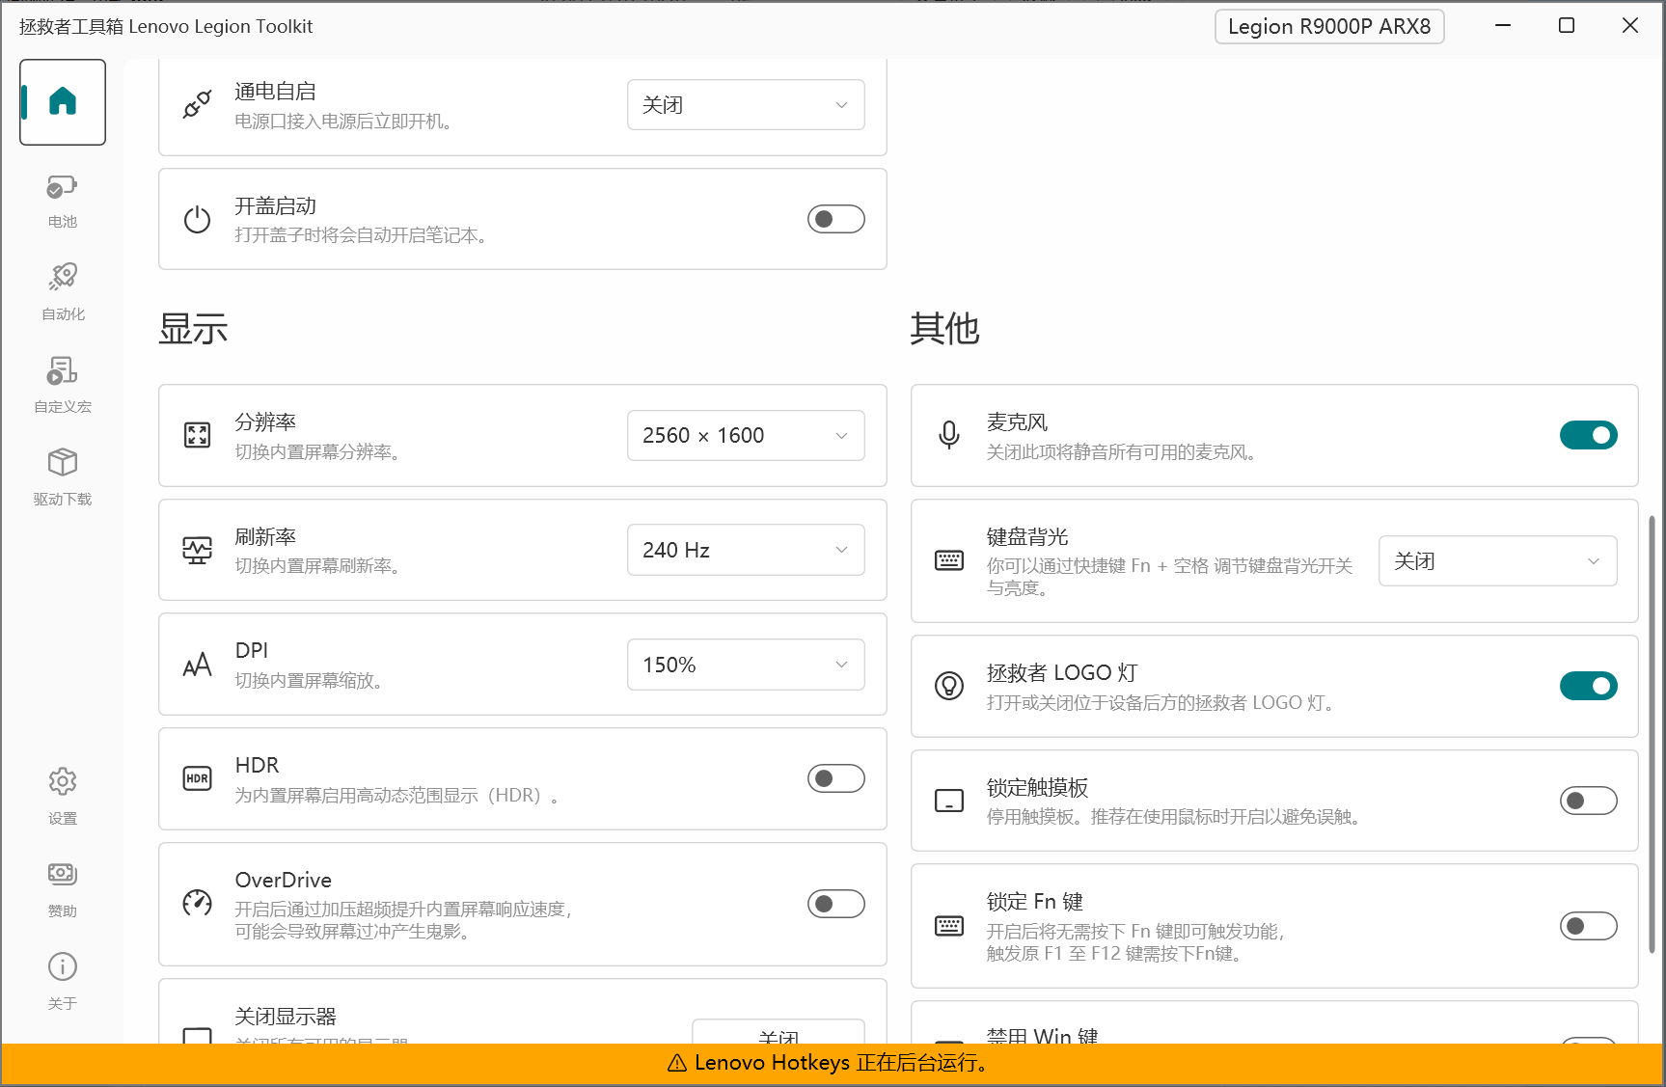The height and width of the screenshot is (1087, 1666).
Task: Minimize the Legion Toolkit window
Action: (1503, 26)
